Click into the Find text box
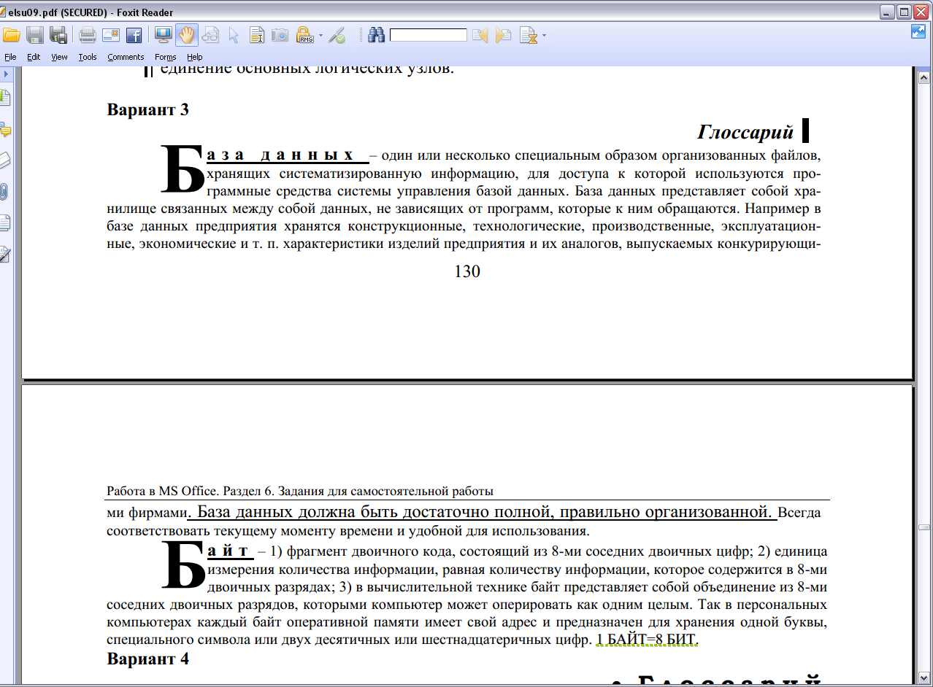The height and width of the screenshot is (687, 933). coord(429,35)
